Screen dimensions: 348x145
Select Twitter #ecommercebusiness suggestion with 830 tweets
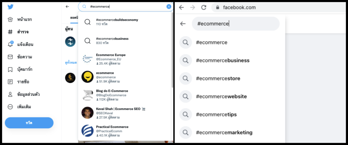click(112, 41)
